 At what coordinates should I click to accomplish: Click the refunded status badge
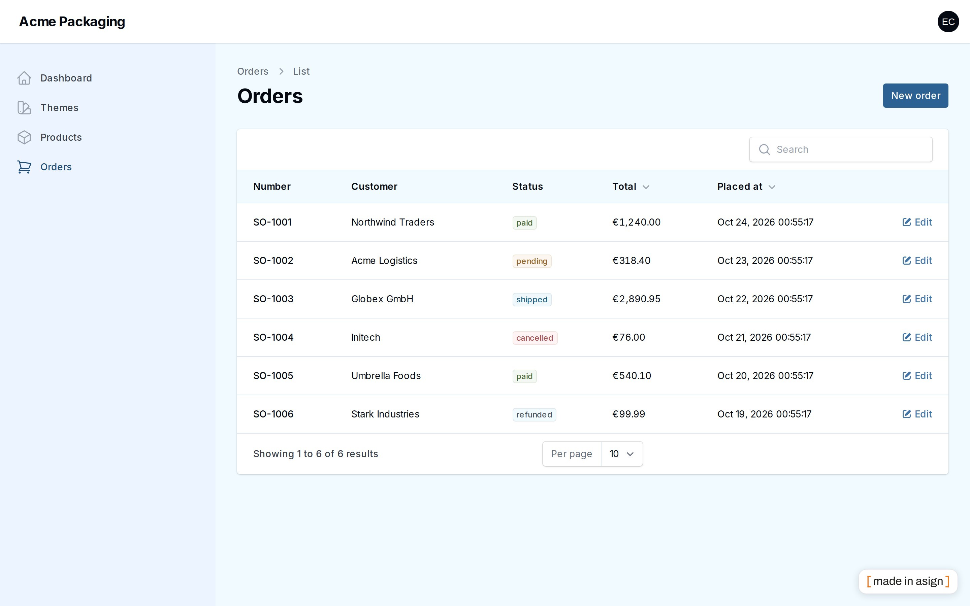click(534, 415)
